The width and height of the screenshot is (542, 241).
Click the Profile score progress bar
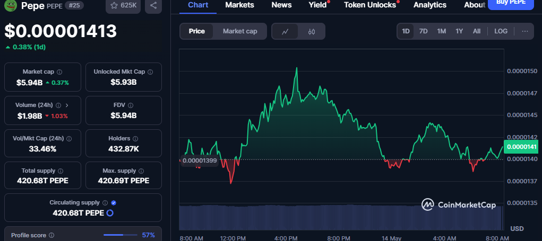tap(121, 235)
